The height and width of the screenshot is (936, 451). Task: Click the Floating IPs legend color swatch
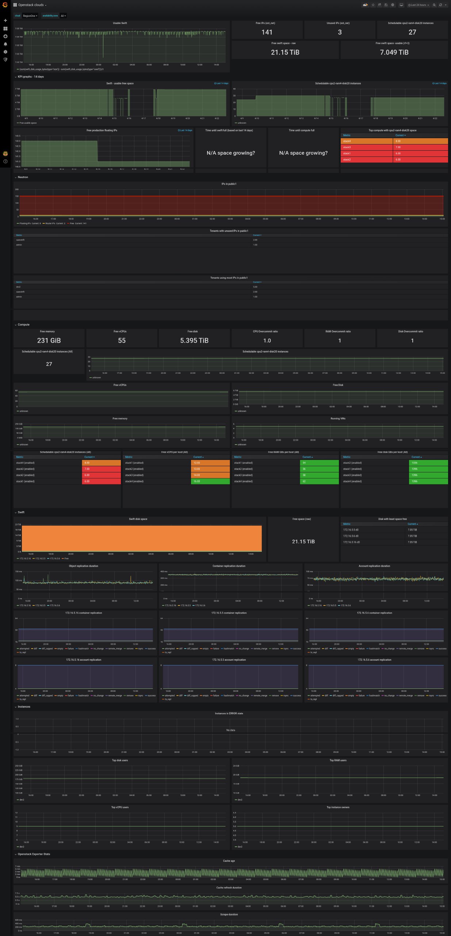click(x=18, y=223)
